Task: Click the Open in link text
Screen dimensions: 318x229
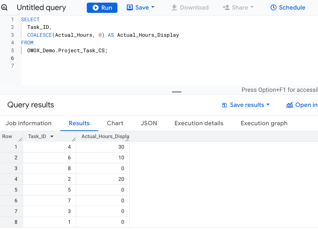Action: click(306, 105)
